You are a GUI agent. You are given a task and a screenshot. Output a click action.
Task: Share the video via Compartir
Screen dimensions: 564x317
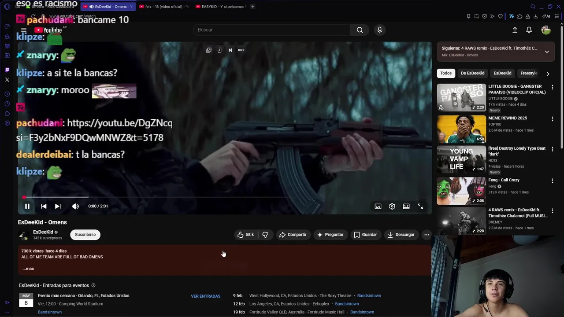293,235
